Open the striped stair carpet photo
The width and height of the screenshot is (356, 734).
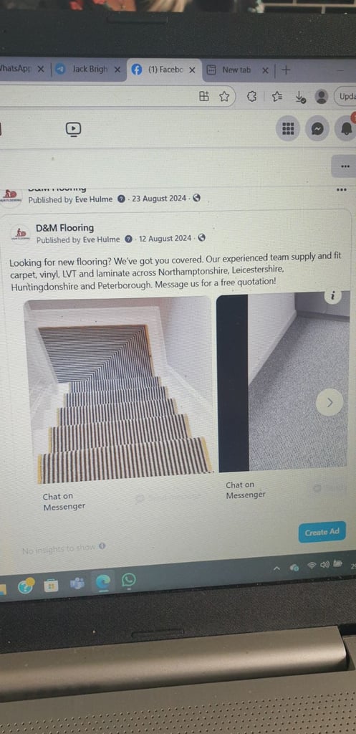(118, 390)
